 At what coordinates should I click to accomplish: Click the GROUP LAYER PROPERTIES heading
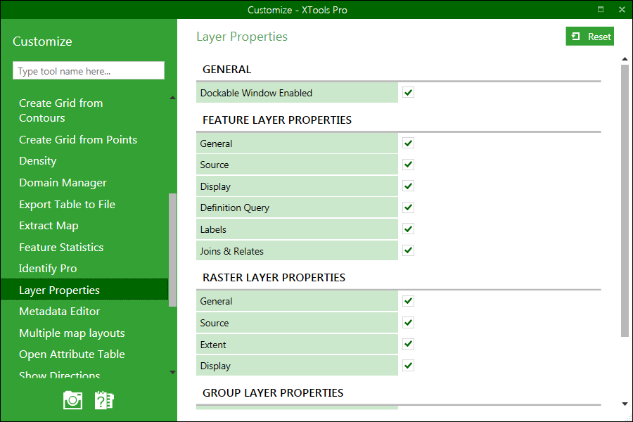point(273,393)
